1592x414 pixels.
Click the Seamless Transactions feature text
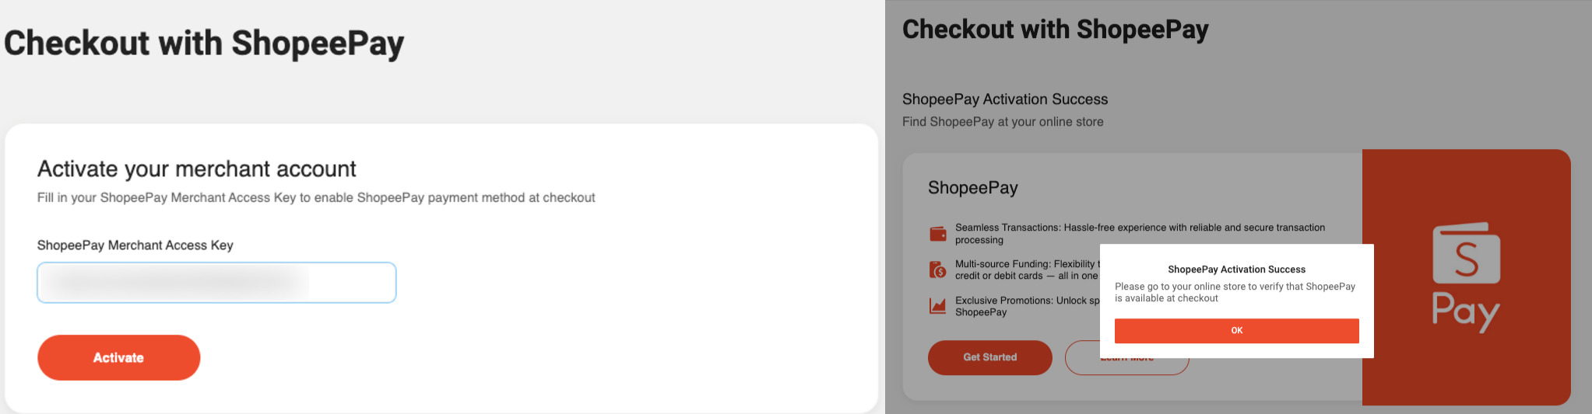1140,234
